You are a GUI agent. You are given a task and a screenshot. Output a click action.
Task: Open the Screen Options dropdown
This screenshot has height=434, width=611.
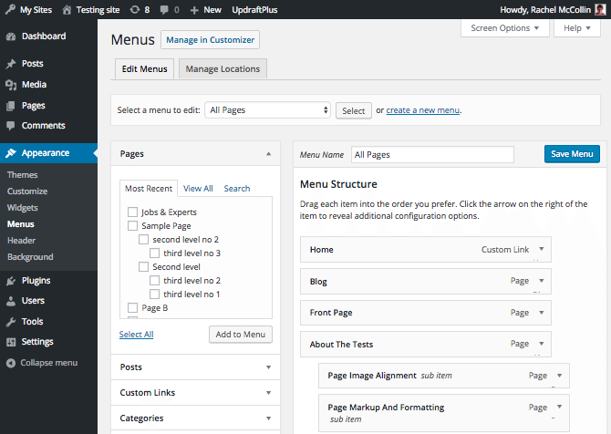coord(505,28)
